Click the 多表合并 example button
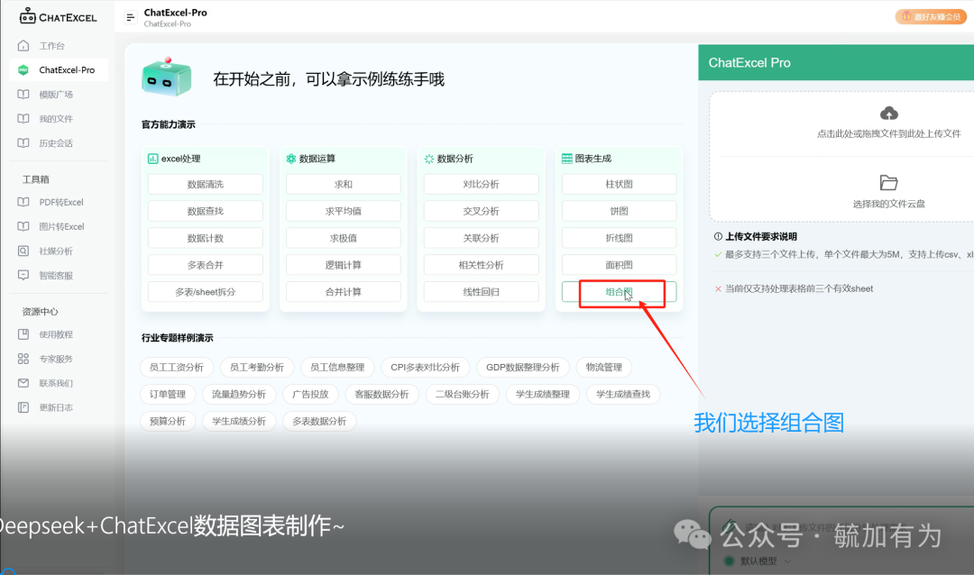The width and height of the screenshot is (974, 575). click(x=206, y=265)
